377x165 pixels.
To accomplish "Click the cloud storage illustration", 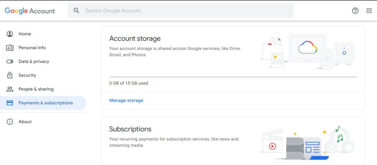I will [x=307, y=52].
